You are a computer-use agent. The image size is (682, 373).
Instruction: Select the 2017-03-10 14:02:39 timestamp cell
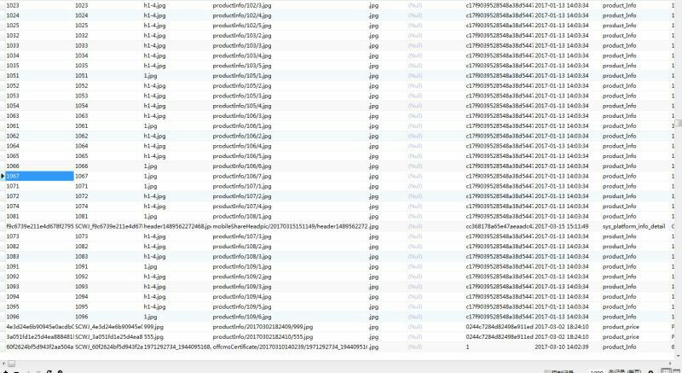562,347
